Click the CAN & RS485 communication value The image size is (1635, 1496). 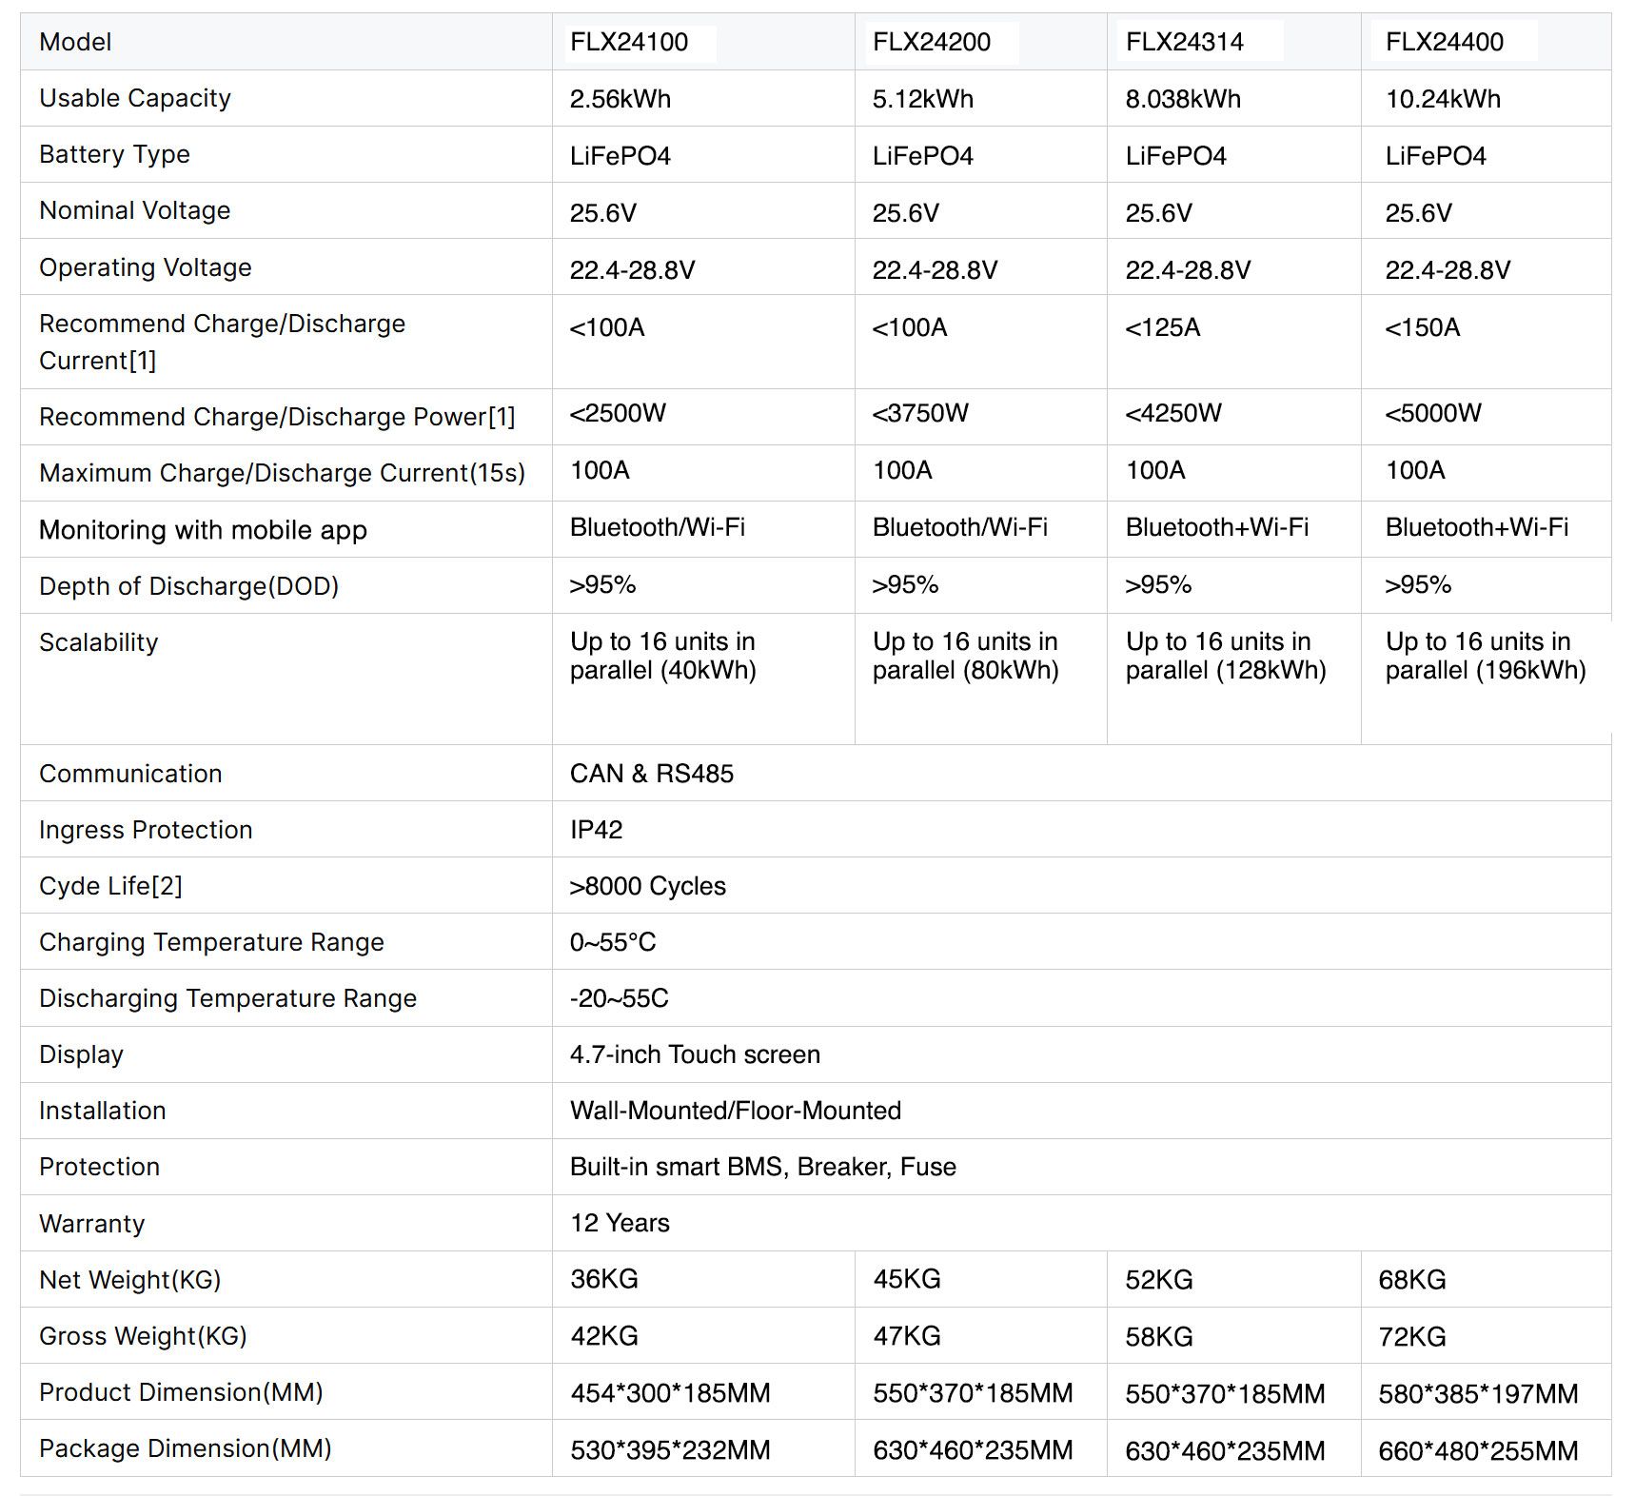[652, 774]
